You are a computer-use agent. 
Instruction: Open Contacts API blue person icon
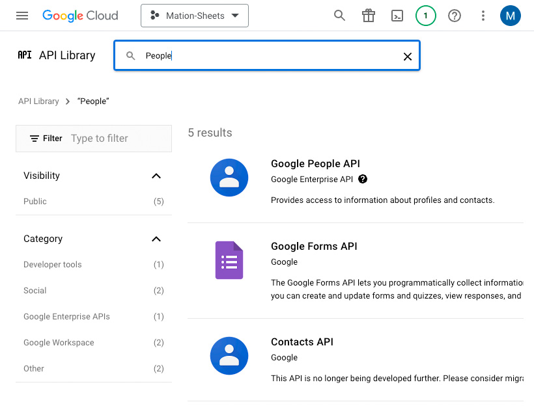click(x=229, y=356)
